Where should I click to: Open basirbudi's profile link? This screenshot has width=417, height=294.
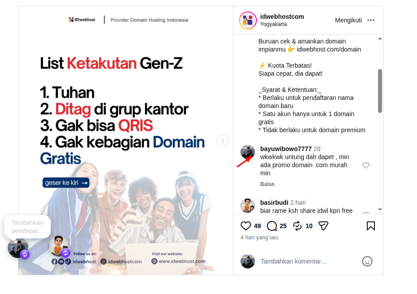click(x=274, y=203)
